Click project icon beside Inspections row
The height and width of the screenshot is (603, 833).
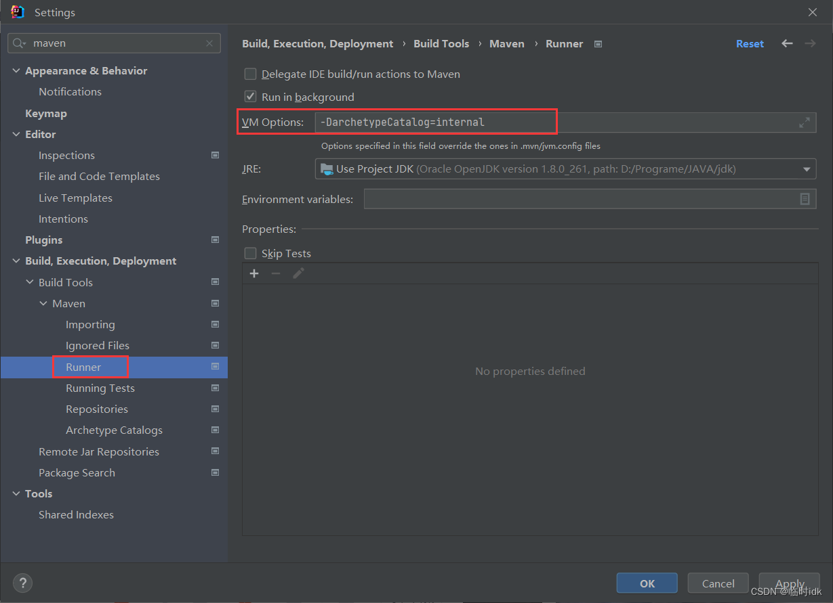[215, 155]
